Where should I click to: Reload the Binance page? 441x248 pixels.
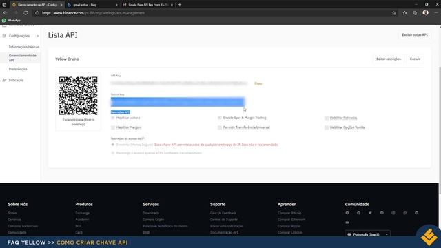click(x=25, y=13)
